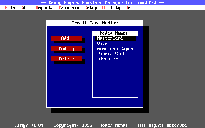Click the Credit Card Medias title bar
The width and height of the screenshot is (205, 128).
(x=95, y=23)
